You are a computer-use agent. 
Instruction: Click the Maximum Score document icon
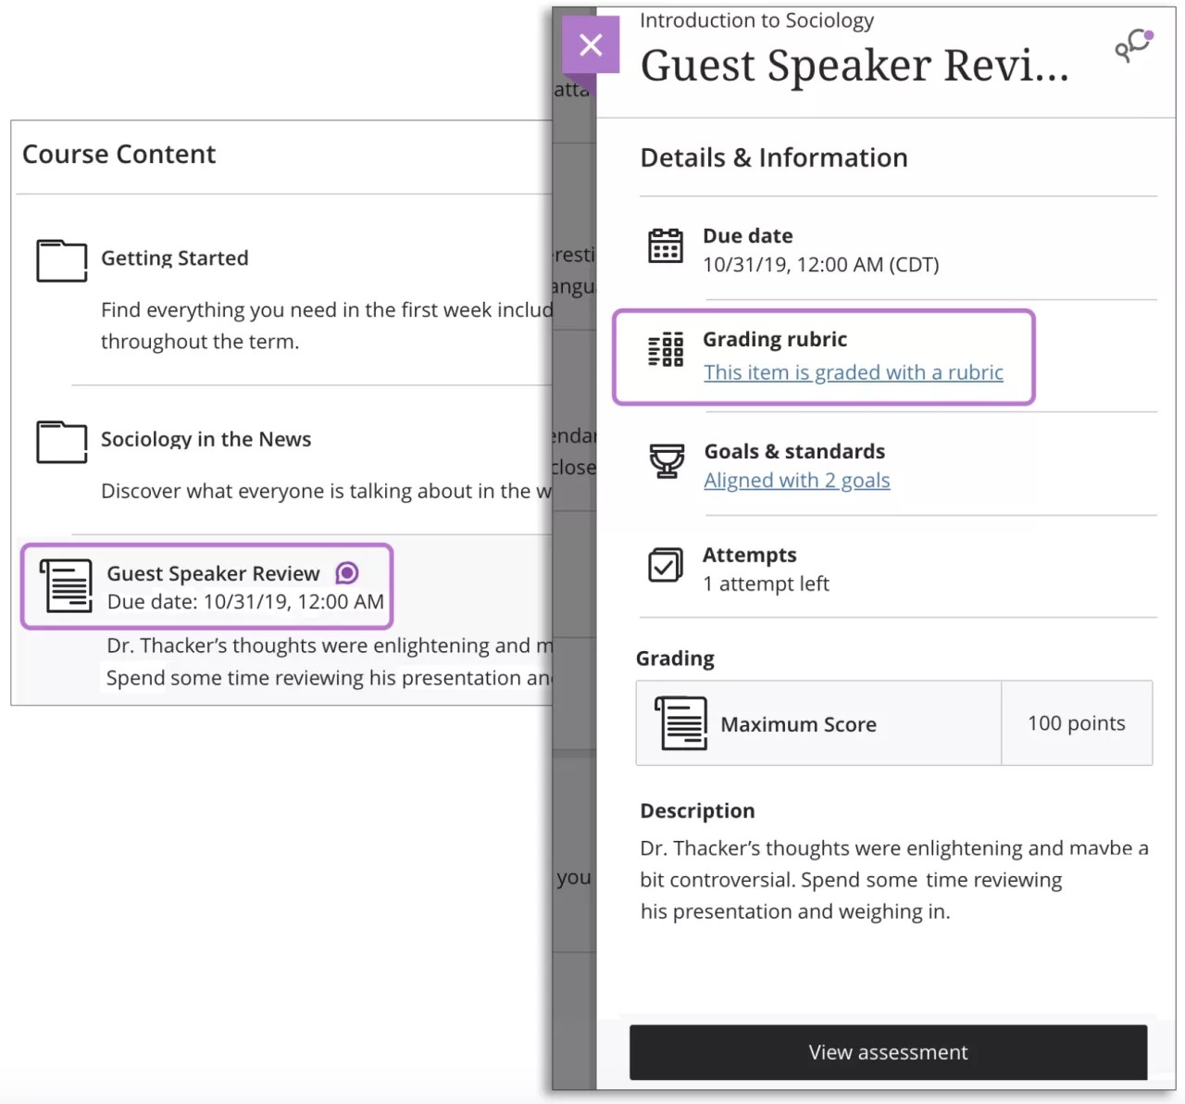pyautogui.click(x=681, y=723)
